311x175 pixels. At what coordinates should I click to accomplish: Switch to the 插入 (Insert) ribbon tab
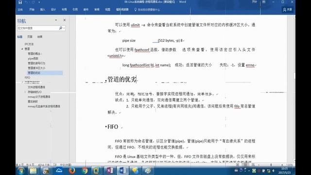42,10
